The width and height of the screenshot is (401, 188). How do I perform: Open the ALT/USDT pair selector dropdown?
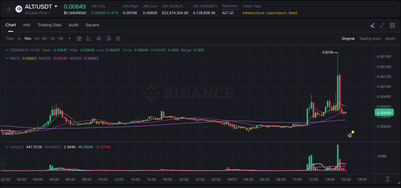point(56,6)
